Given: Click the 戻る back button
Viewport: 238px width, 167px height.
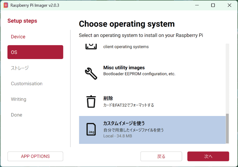Looking at the screenshot, I should (161, 156).
